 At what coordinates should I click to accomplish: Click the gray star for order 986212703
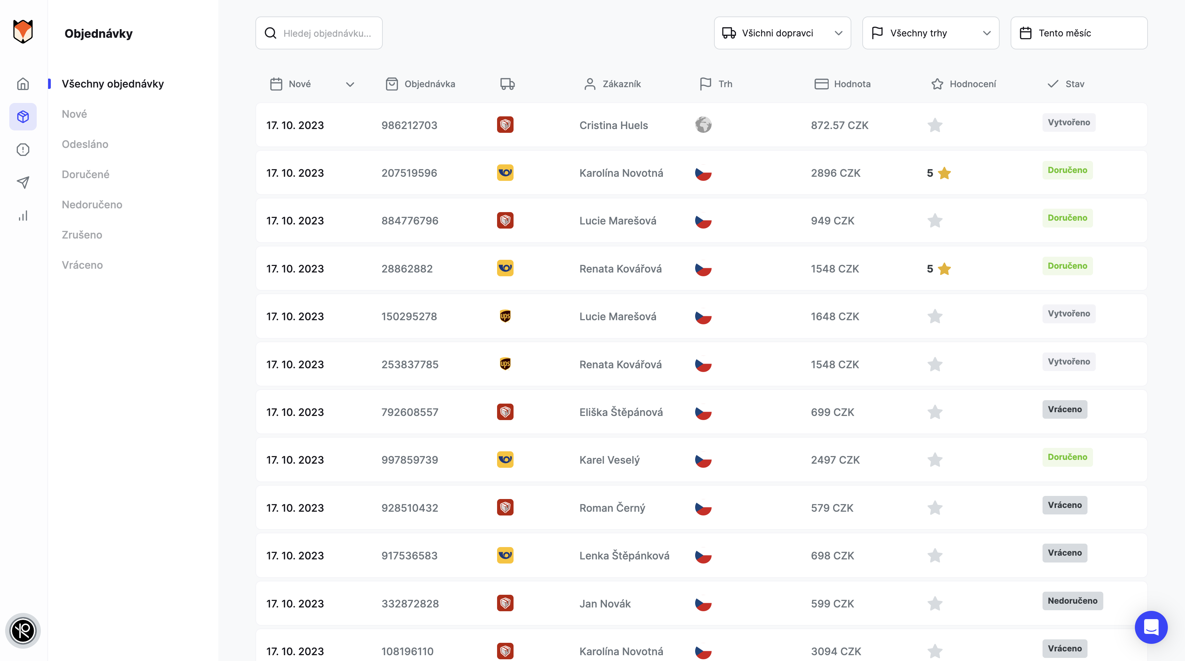935,125
